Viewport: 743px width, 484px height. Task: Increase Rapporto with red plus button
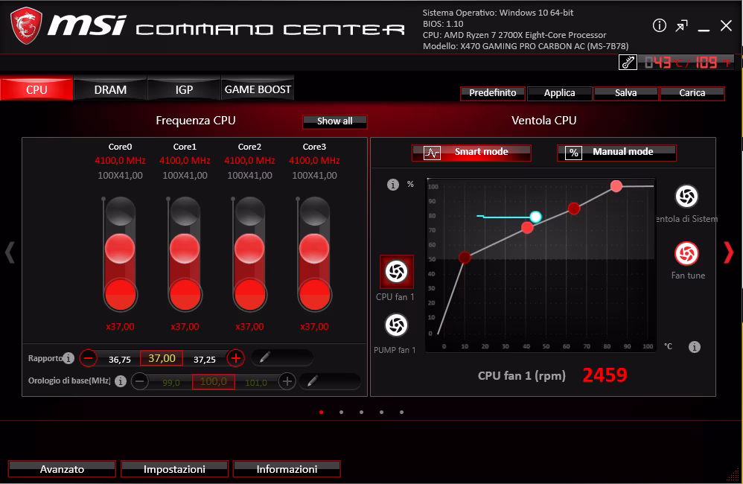[x=235, y=358]
